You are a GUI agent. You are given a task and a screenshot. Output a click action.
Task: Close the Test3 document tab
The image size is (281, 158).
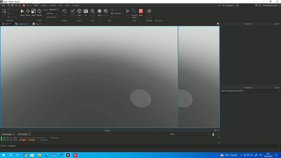pos(10,24)
